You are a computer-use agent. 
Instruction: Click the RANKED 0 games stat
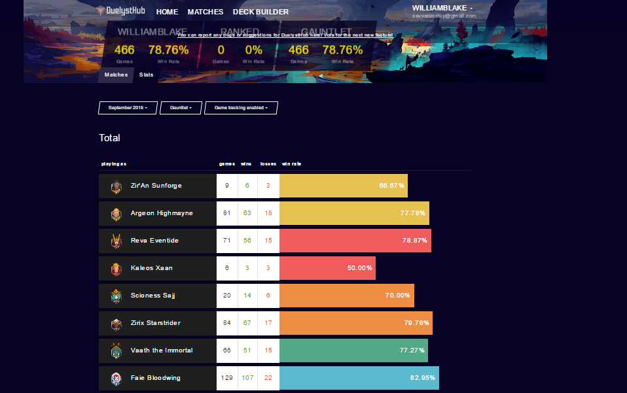pos(221,50)
